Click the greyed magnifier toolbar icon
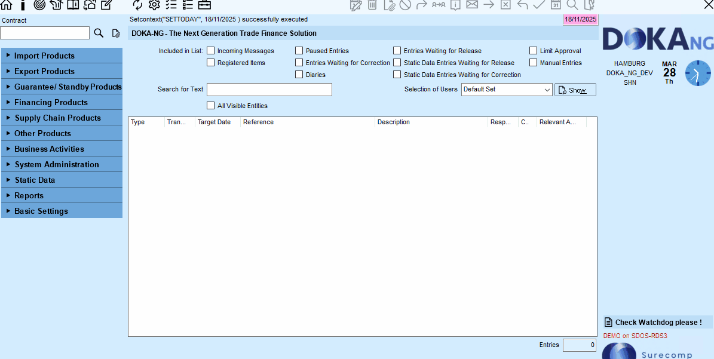The height and width of the screenshot is (359, 714). point(572,5)
